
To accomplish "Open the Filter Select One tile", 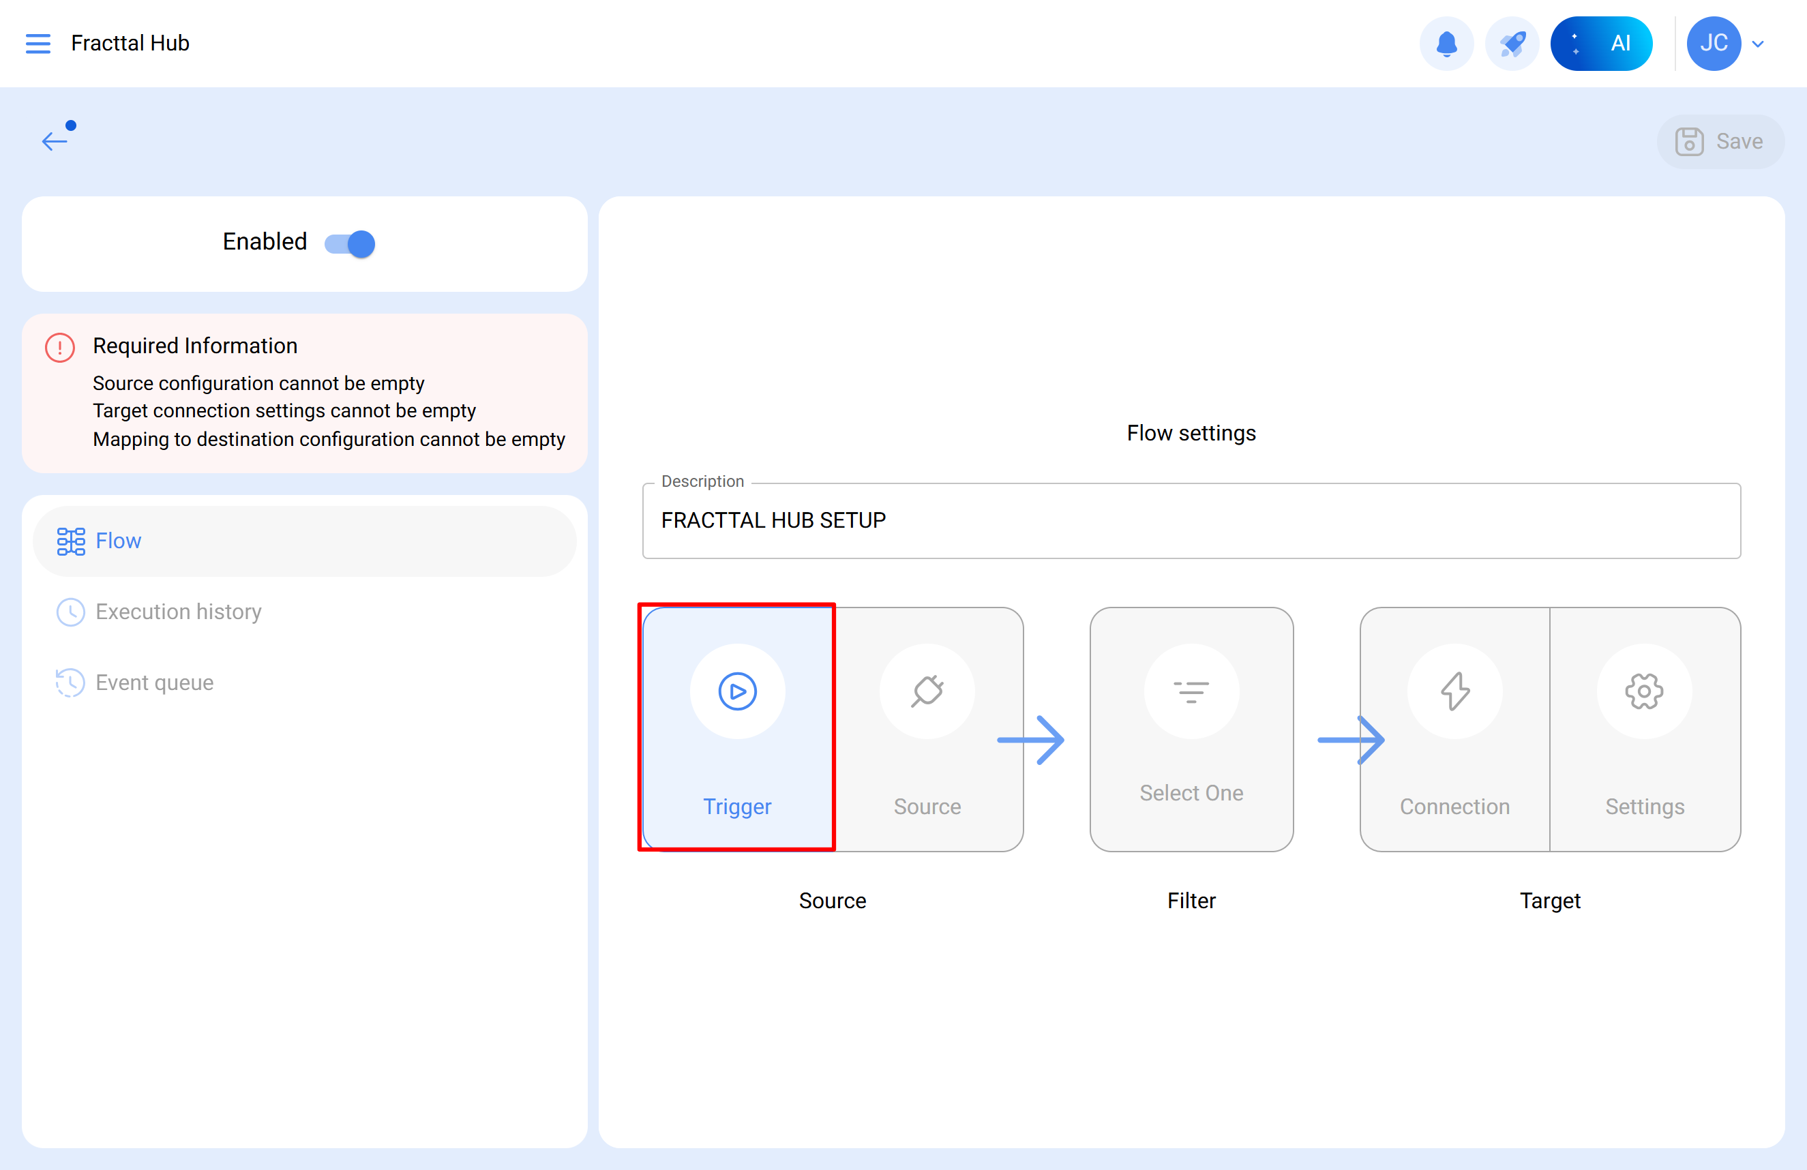I will pyautogui.click(x=1191, y=728).
